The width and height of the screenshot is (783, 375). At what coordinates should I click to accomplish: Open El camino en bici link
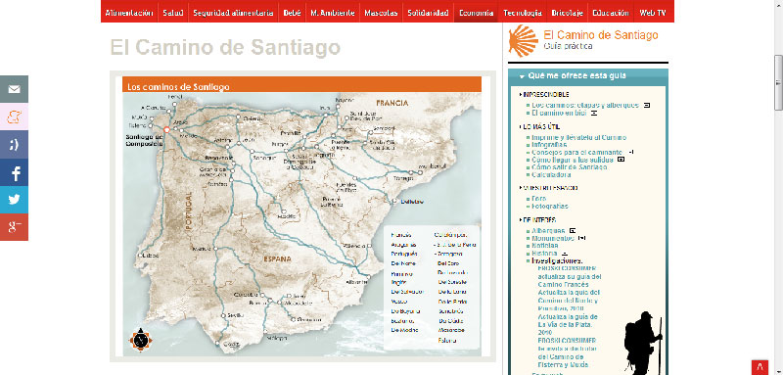(x=559, y=113)
